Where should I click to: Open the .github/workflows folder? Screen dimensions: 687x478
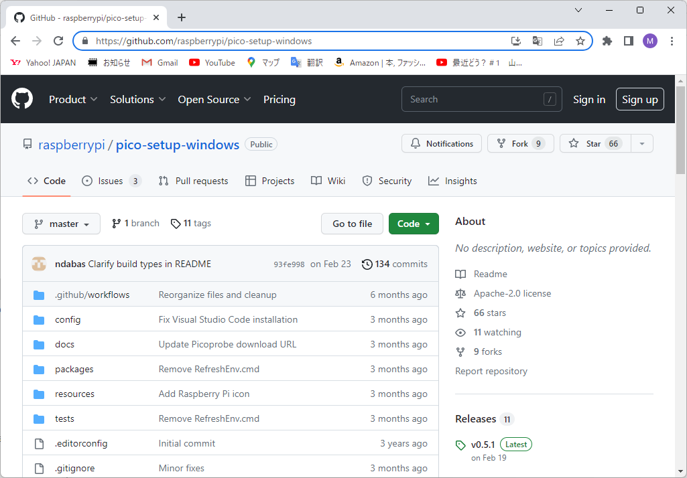(92, 295)
